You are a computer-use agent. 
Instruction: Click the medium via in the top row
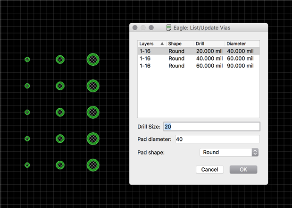(60, 59)
